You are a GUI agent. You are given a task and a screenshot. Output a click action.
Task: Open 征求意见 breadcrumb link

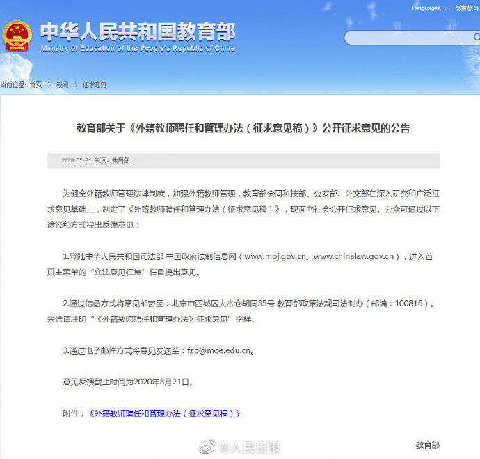[95, 85]
